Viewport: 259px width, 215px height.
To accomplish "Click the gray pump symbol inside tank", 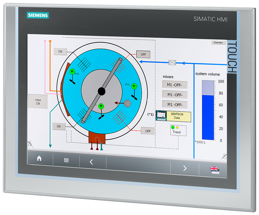I will 127,103.
